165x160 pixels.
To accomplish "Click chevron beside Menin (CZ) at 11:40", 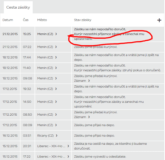I will [x=56, y=68].
